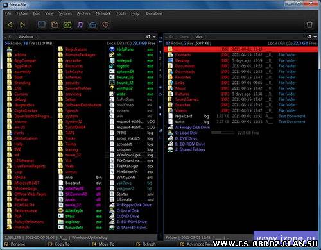Image resolution: width=321 pixels, height=250 pixels.
Task: Click the F3 Copy To function button
Action: [x=59, y=244]
